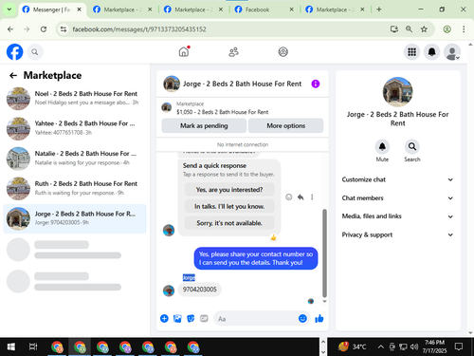
Task: Open a new browser tab
Action: coord(379,9)
